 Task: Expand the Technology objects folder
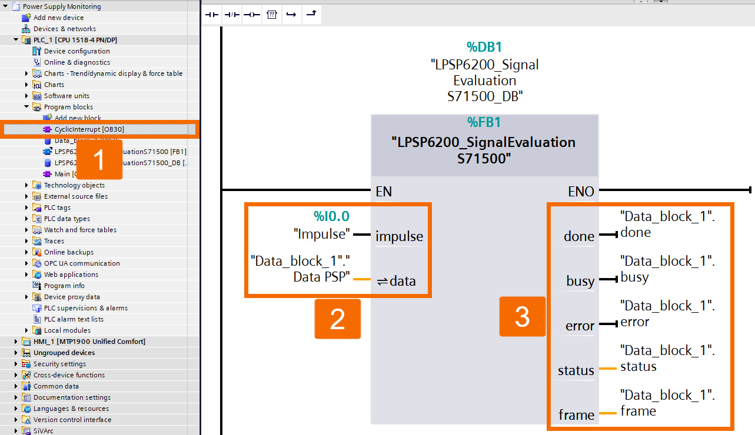tap(26, 185)
